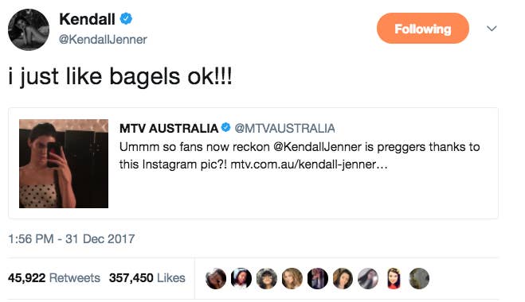Open the quoted tweet's selfie thumbnail
525x302 pixels.
tap(64, 164)
